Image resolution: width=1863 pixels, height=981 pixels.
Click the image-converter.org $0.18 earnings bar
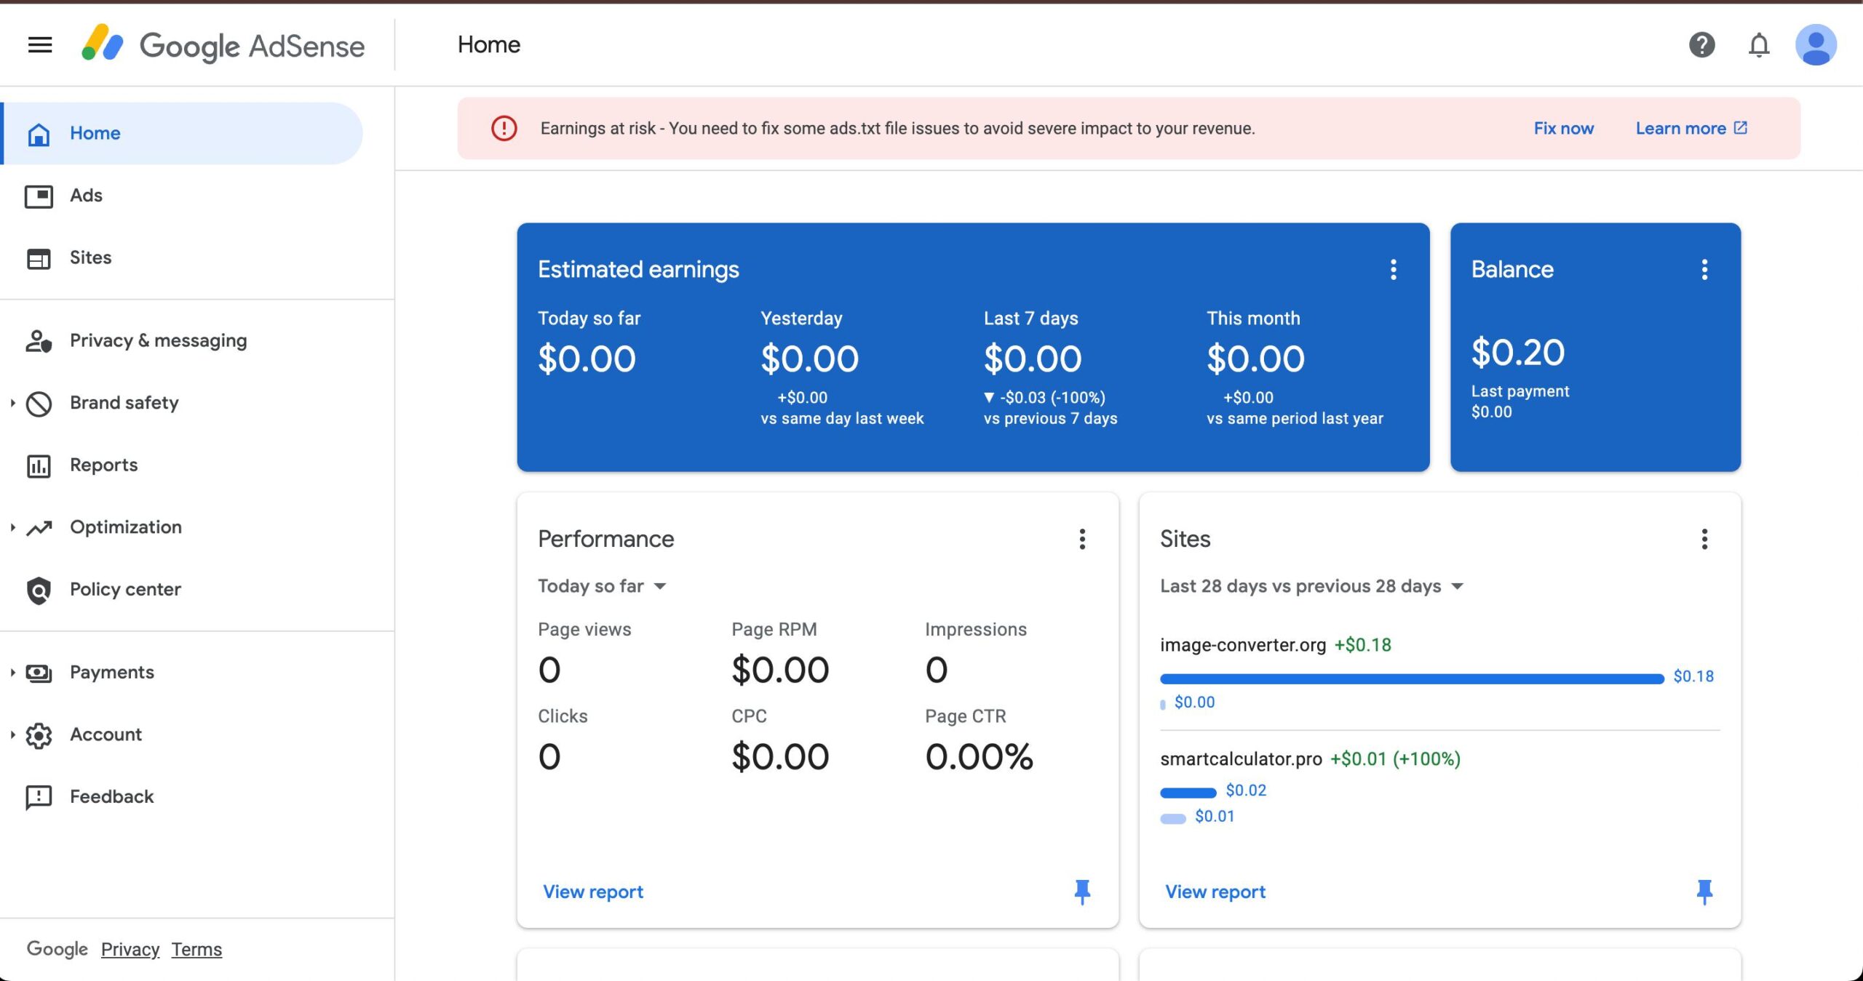point(1412,678)
